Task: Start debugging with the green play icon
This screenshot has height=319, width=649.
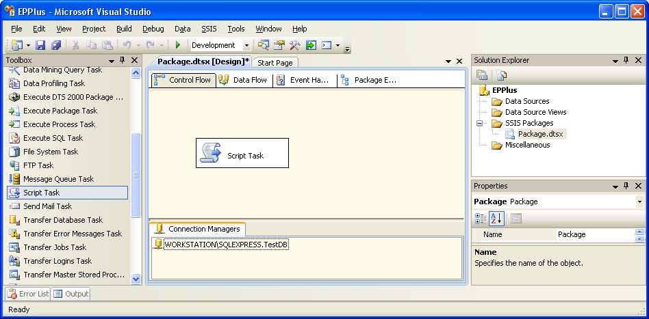Action: tap(178, 45)
